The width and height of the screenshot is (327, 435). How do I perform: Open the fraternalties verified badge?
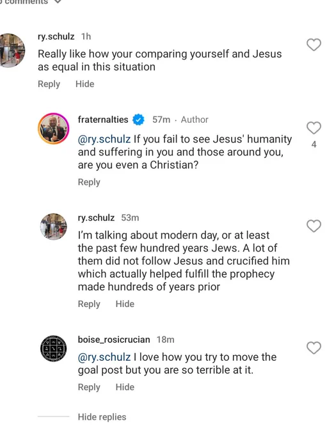pos(138,120)
